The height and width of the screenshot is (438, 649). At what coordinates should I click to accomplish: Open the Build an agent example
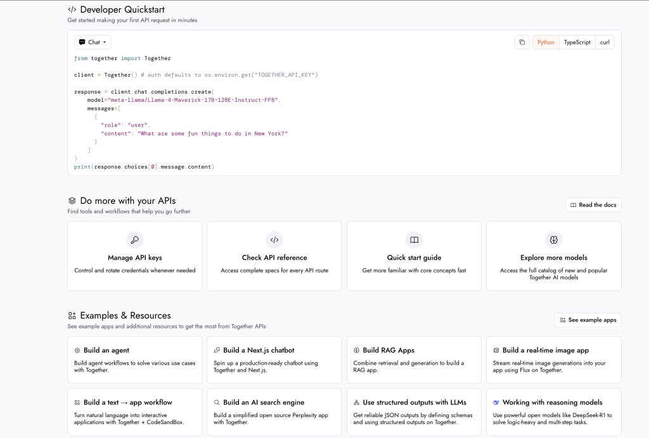tap(135, 360)
